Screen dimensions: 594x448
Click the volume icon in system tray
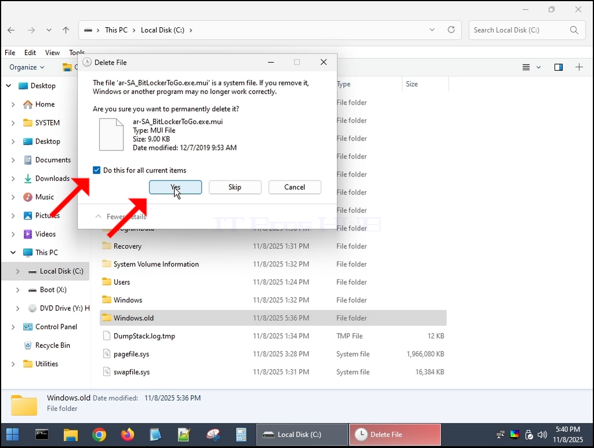(x=542, y=435)
